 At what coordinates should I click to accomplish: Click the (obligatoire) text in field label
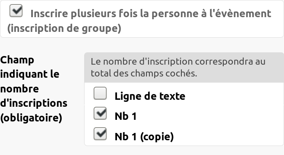click(x=31, y=118)
